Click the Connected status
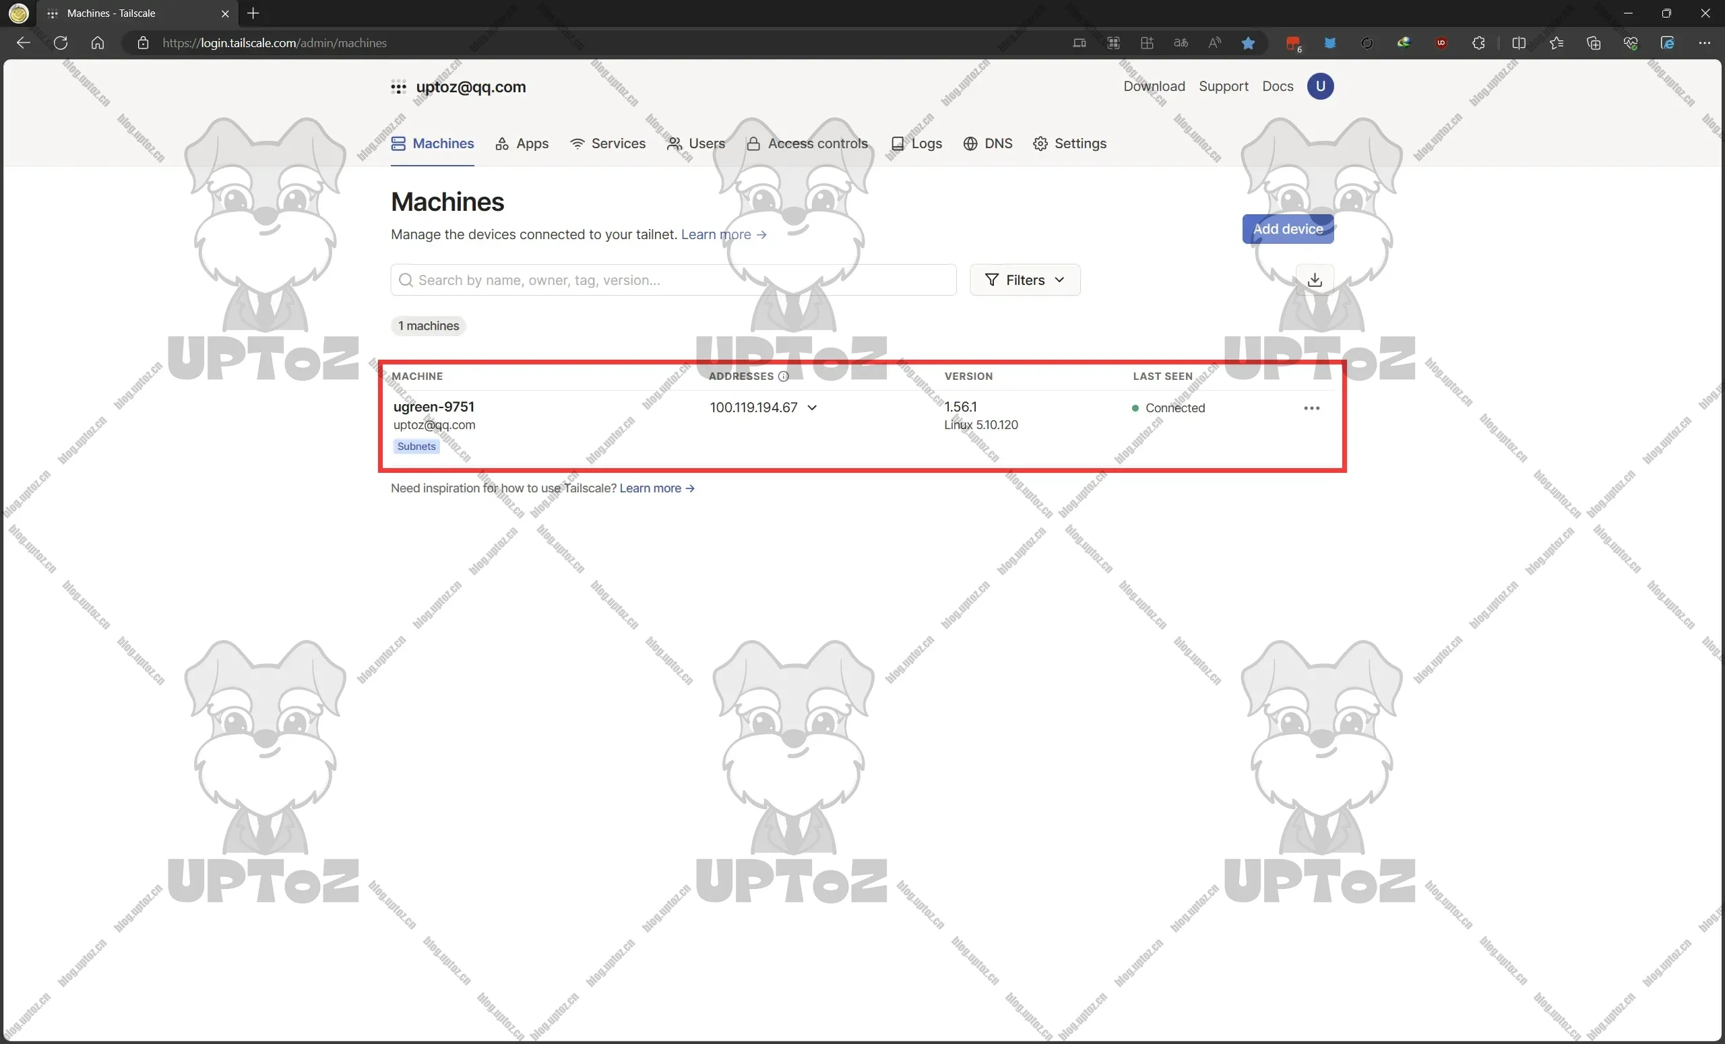The width and height of the screenshot is (1725, 1044). point(1168,408)
